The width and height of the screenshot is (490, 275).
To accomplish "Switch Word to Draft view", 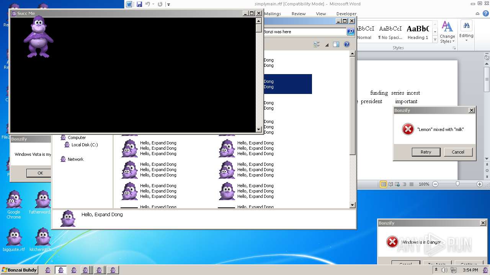I will coord(411,184).
